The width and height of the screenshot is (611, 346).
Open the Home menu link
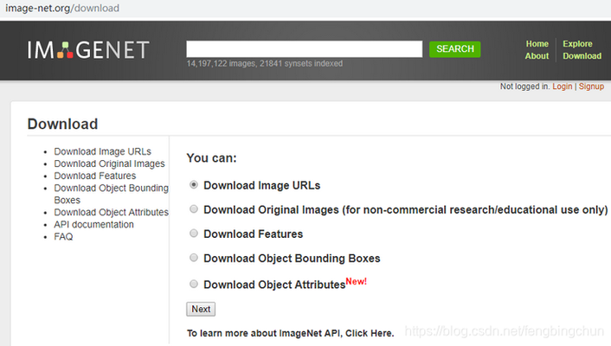pyautogui.click(x=537, y=43)
